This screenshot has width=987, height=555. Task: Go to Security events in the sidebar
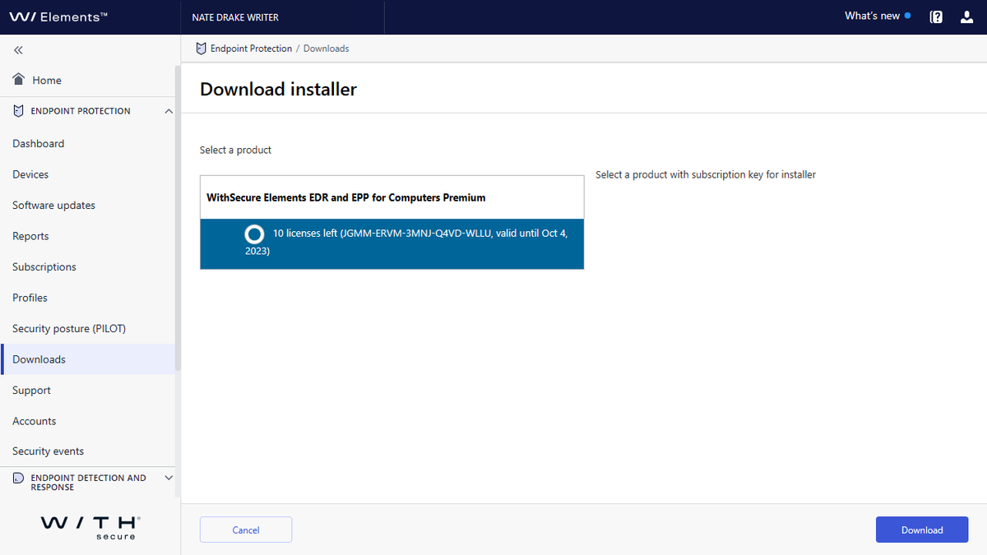click(48, 451)
